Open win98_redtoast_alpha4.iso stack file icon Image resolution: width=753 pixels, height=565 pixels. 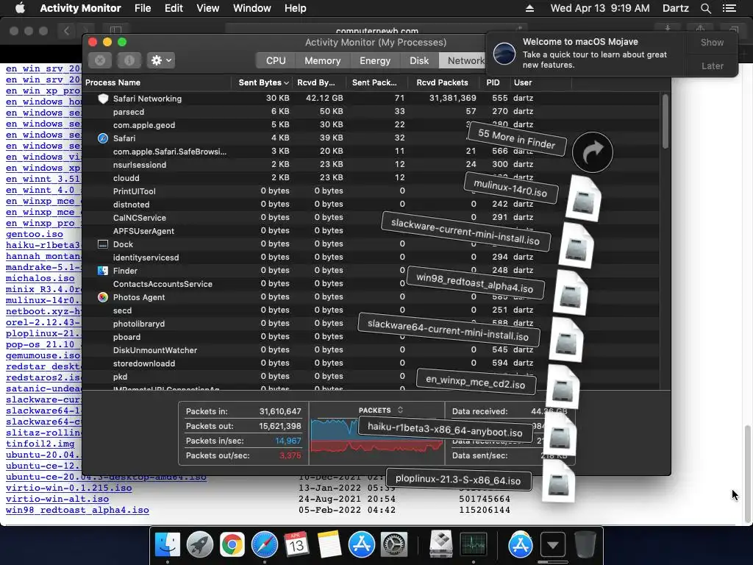coord(571,293)
